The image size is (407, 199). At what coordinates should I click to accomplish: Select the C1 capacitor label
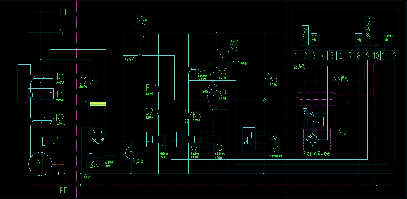55,141
